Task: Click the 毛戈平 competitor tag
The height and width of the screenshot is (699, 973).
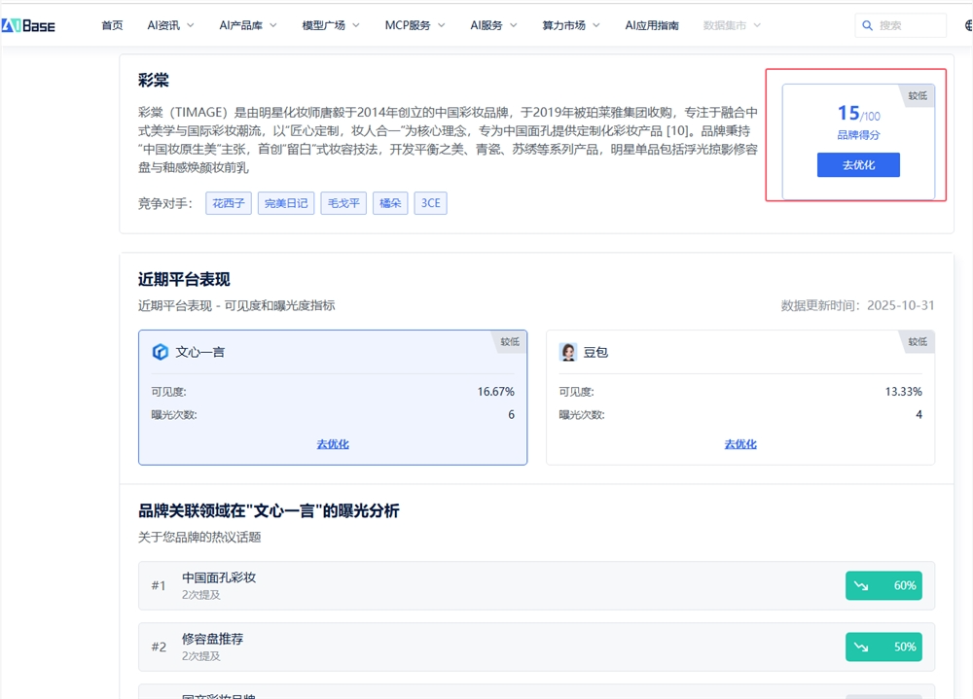Action: click(x=342, y=203)
